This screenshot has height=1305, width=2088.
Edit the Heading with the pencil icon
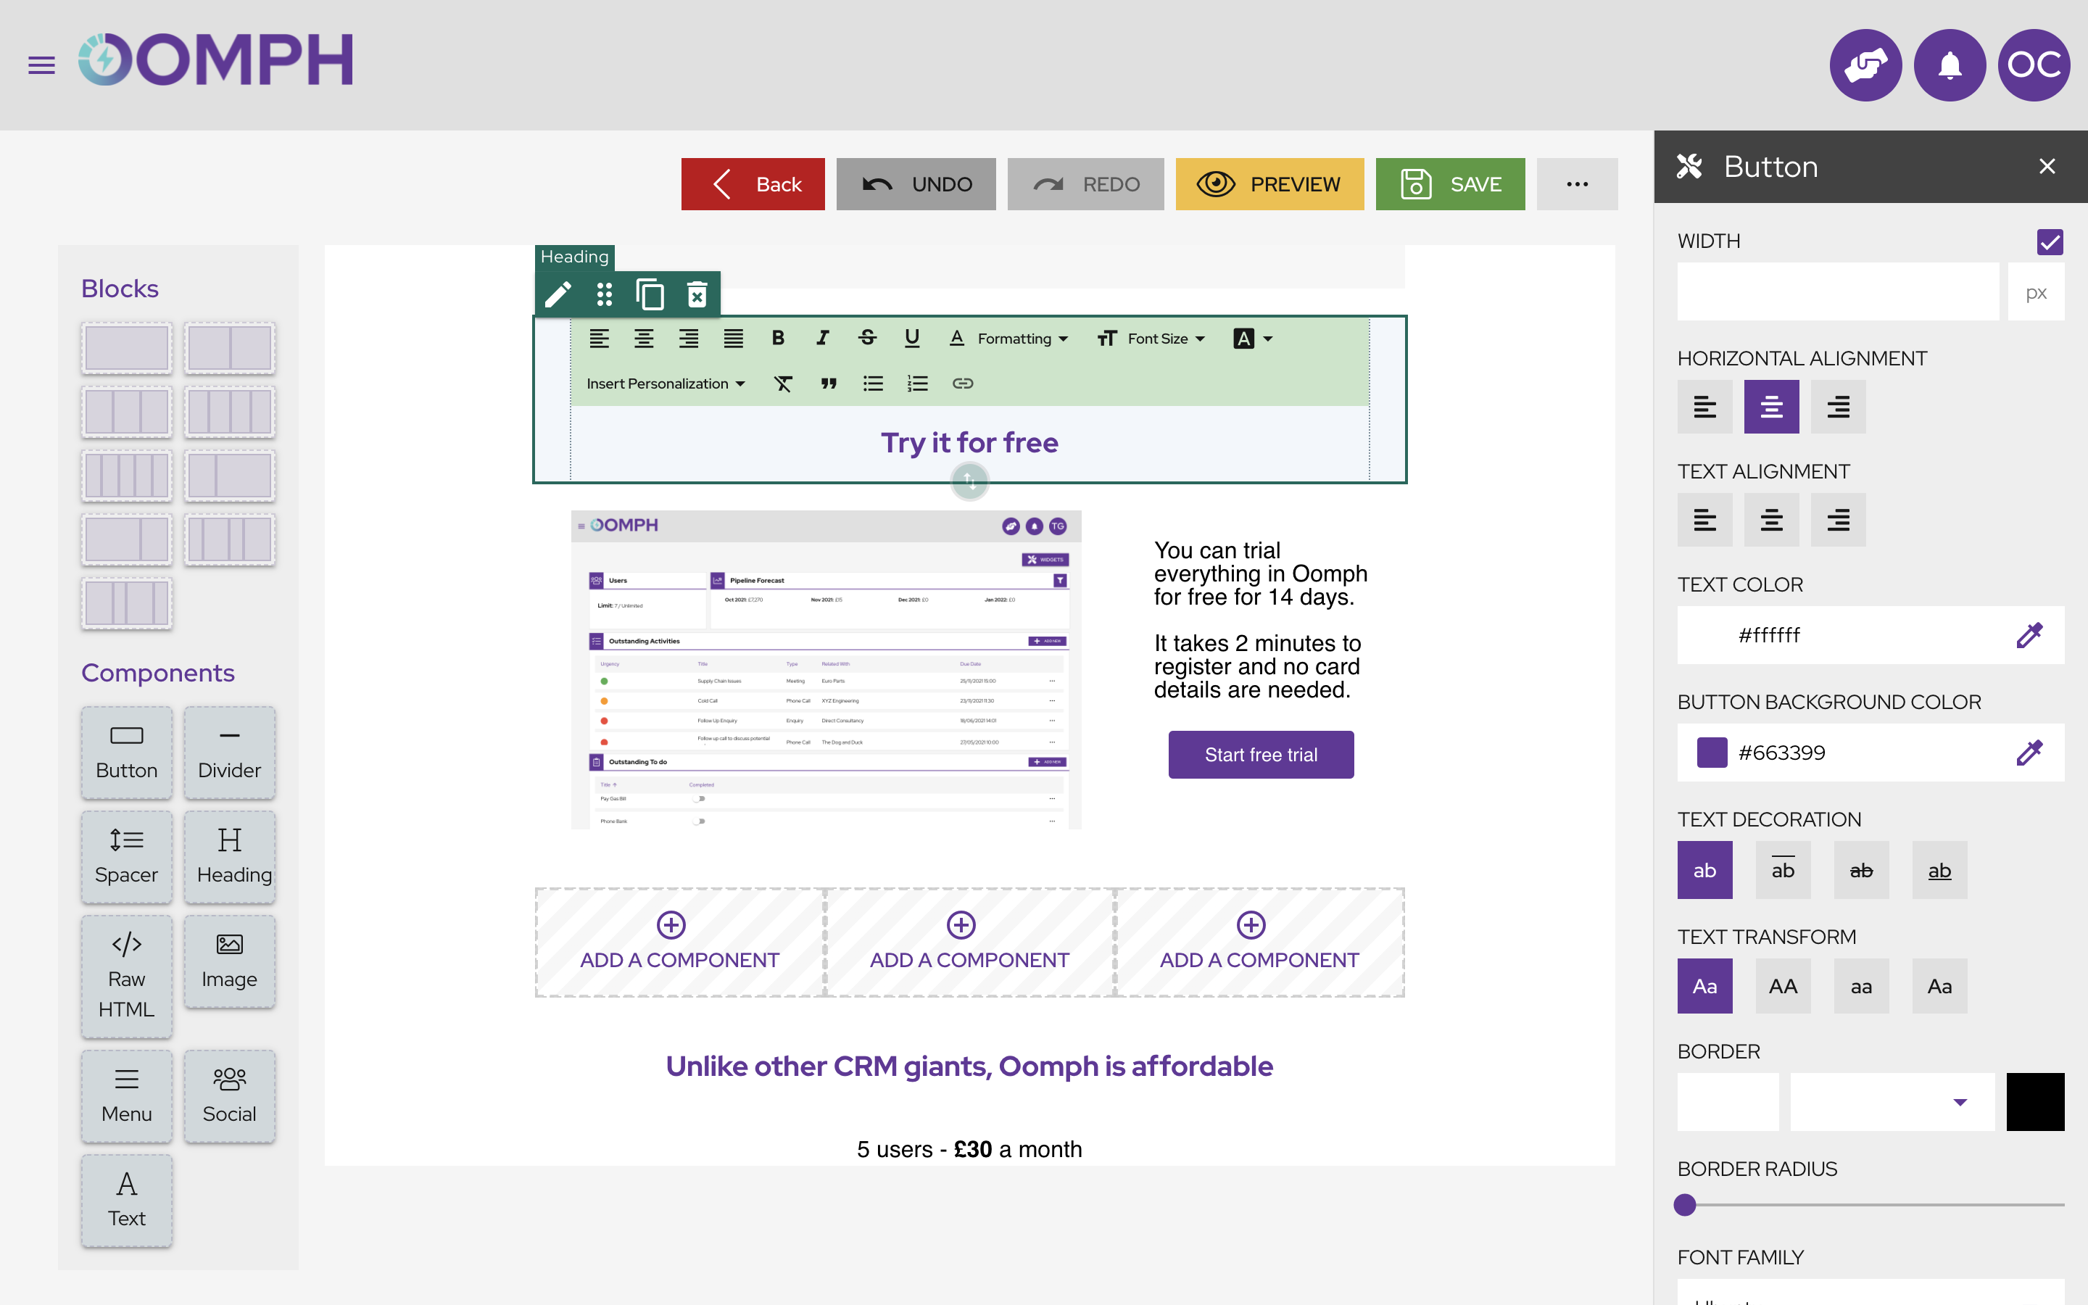click(x=558, y=295)
